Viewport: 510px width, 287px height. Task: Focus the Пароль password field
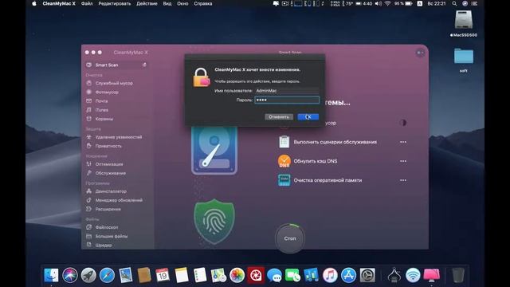click(x=287, y=100)
